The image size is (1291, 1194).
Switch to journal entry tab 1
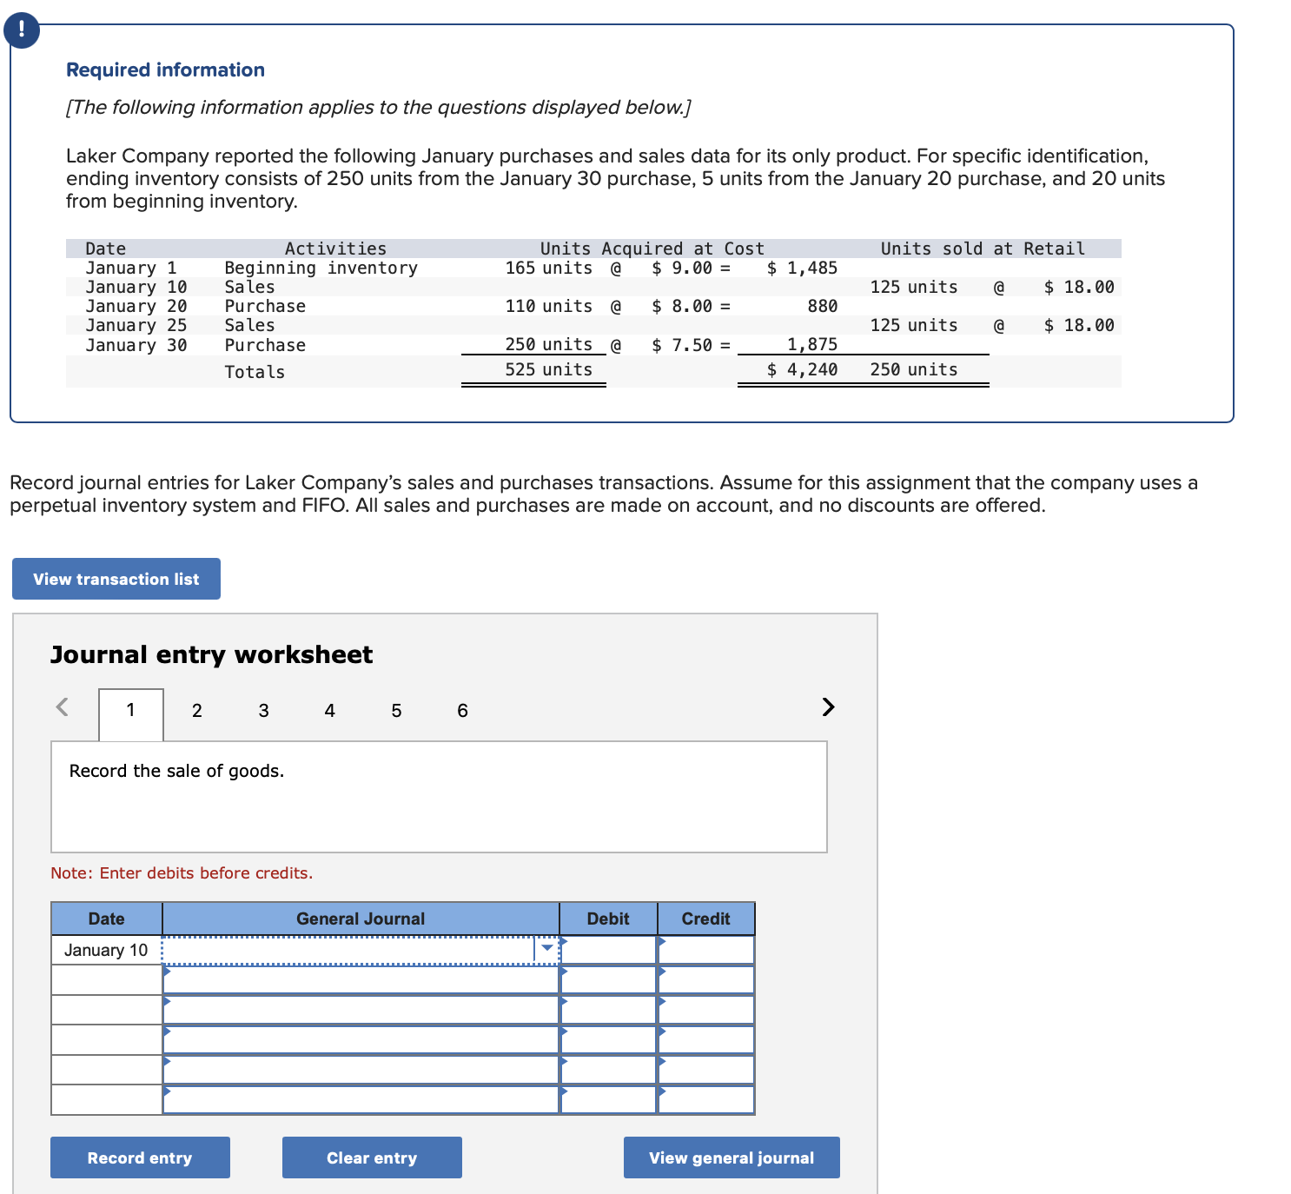point(131,713)
